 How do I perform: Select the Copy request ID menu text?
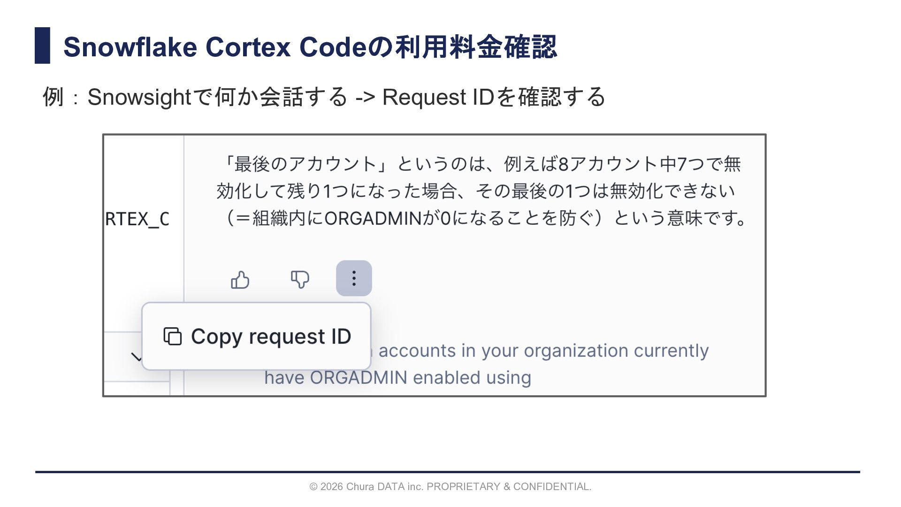pyautogui.click(x=271, y=336)
